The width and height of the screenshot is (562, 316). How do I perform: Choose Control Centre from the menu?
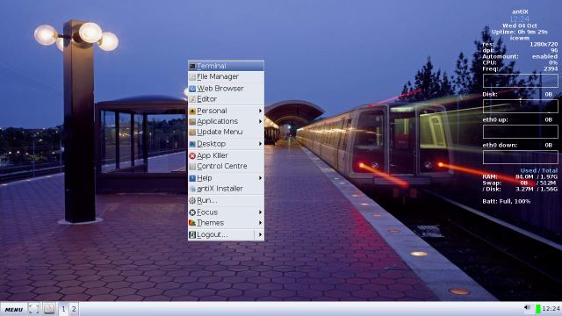point(226,166)
